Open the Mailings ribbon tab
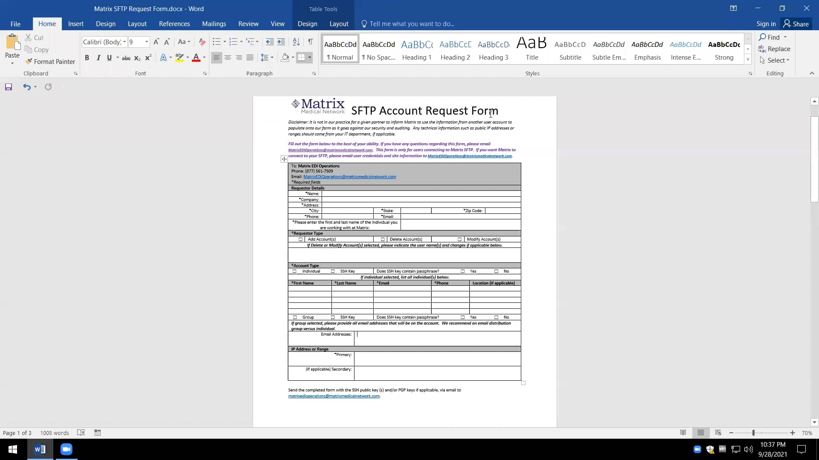819x460 pixels. (x=214, y=23)
